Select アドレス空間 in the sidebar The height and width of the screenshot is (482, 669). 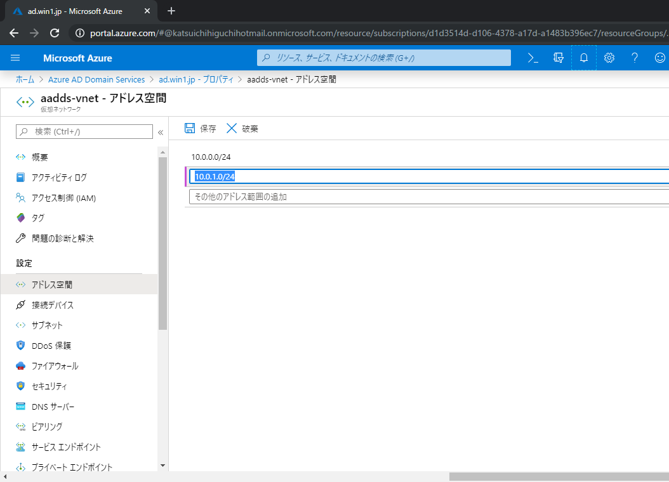(79, 284)
